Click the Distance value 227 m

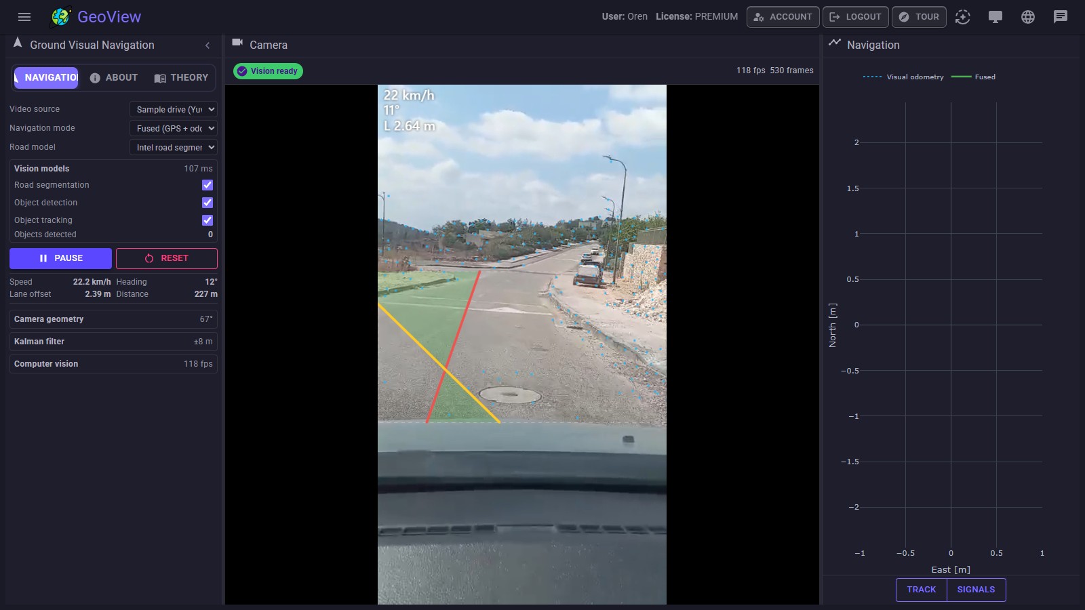(x=206, y=294)
